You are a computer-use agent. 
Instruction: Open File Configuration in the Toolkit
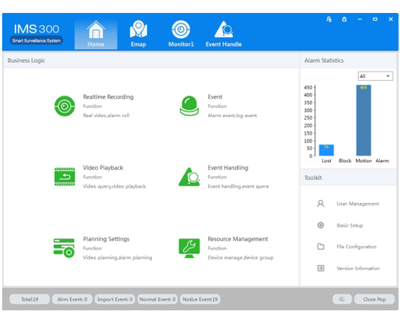coord(356,246)
